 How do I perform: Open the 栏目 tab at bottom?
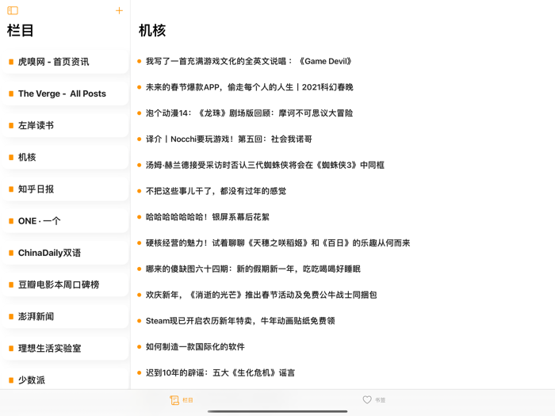[x=182, y=400]
